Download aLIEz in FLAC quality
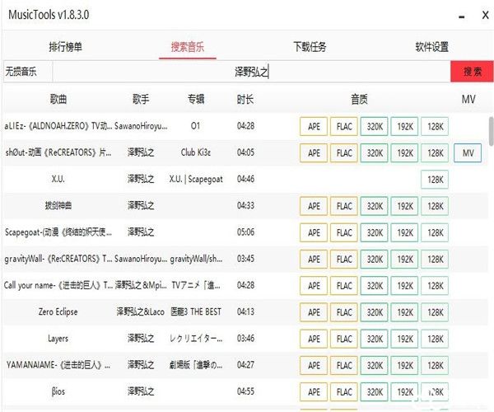 [344, 127]
